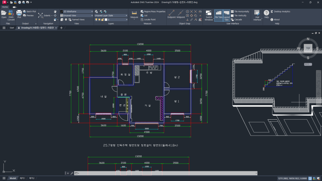The width and height of the screenshot is (322, 181).
Task: Launch the DWG Convert tool
Action: tap(11, 15)
